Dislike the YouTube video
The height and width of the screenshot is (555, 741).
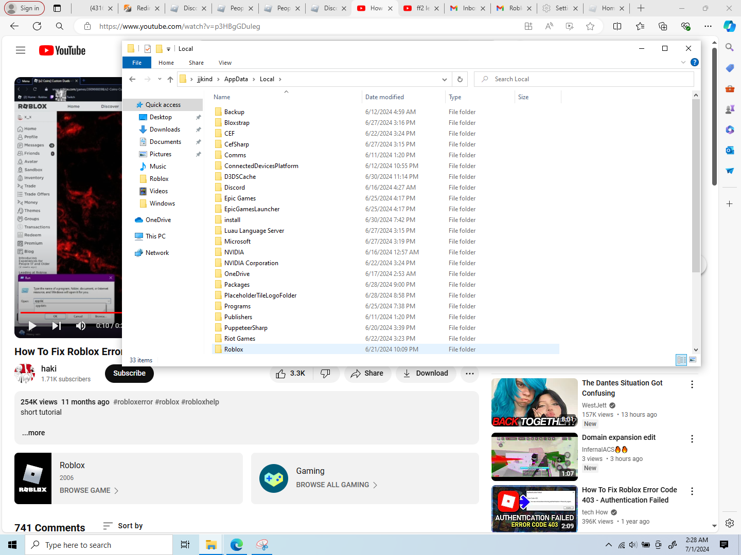point(325,374)
